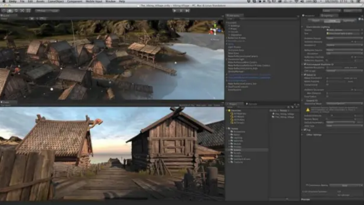Open the Shaders folder in Assets
364x205 pixels.
click(238, 156)
